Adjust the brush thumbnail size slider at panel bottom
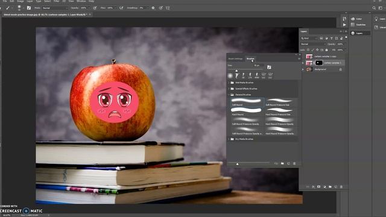Viewport: 386px width, 217px height. 237,164
